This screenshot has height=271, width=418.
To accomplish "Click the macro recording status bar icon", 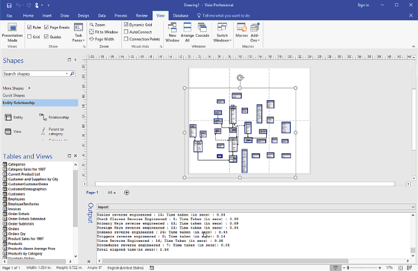I will (152, 268).
